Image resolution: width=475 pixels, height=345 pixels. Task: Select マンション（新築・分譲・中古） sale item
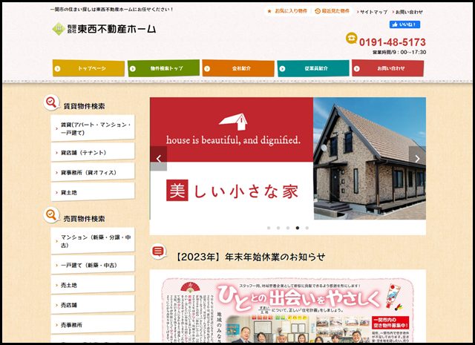coord(93,241)
